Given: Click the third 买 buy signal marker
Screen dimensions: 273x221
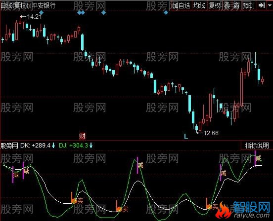Looking at the screenshot, I should [215, 207].
